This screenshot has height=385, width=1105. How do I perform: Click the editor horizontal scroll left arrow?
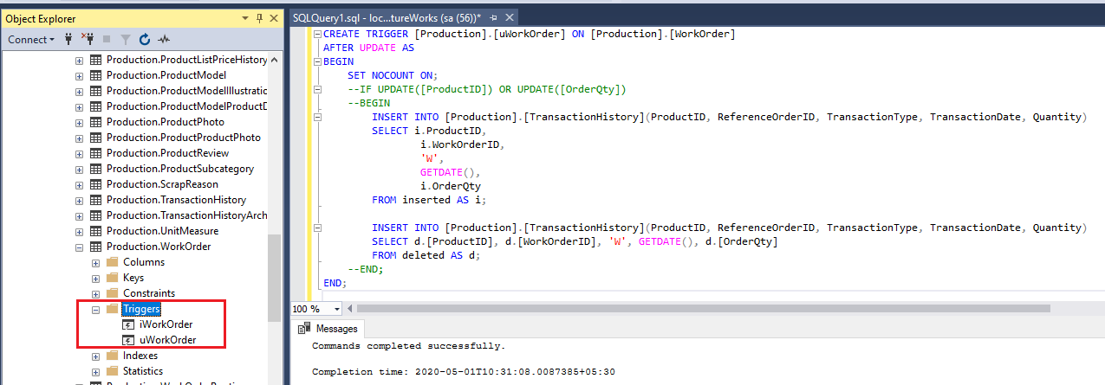tap(349, 309)
